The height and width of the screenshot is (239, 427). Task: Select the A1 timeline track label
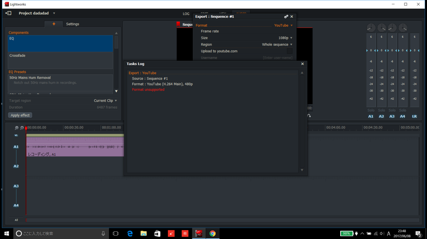[x=16, y=147]
